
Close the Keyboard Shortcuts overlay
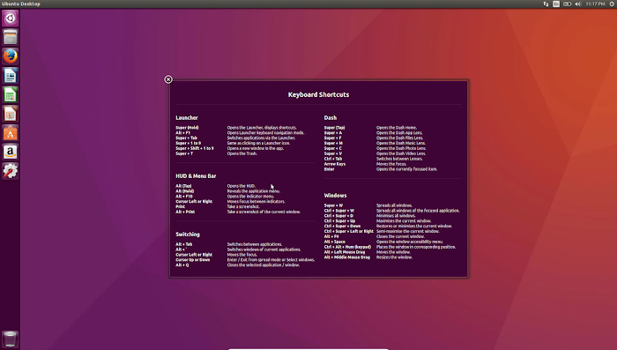(168, 79)
